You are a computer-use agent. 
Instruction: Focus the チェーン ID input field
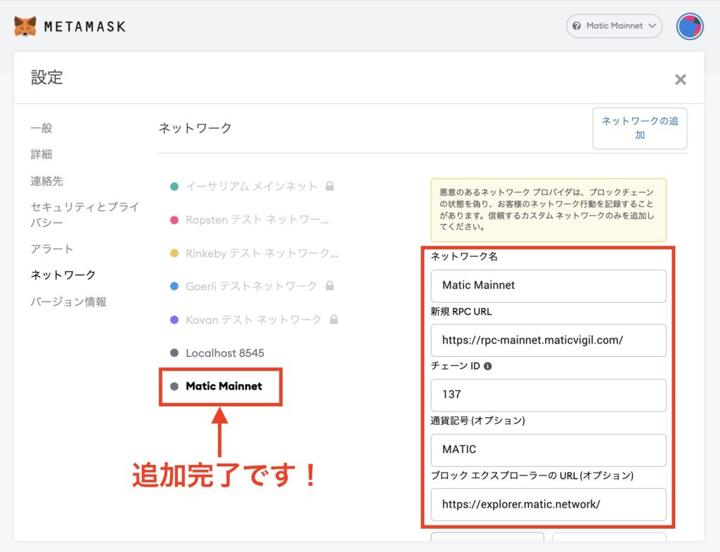[548, 395]
